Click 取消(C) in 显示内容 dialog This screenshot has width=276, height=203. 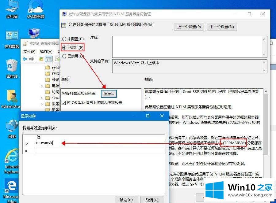pos(152,200)
